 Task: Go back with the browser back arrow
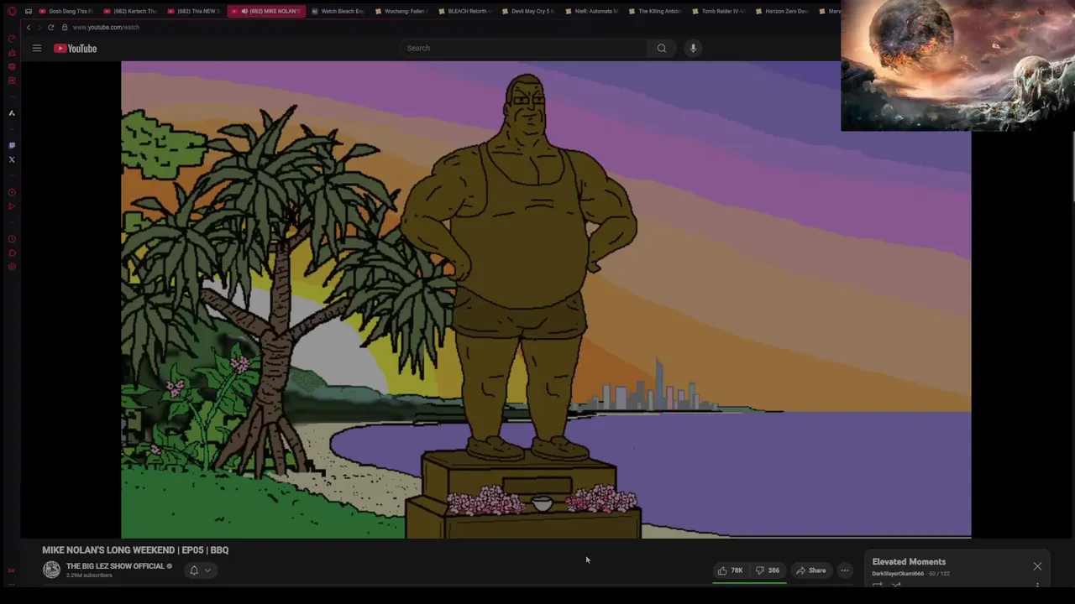[28, 27]
